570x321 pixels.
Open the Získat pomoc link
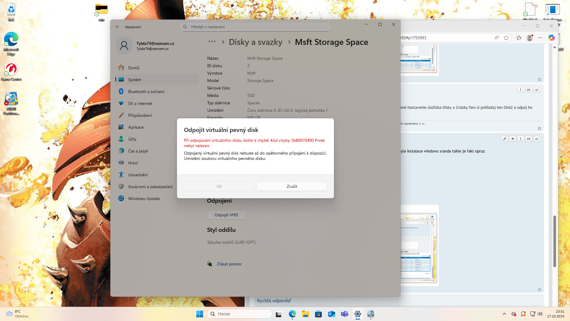[x=229, y=264]
